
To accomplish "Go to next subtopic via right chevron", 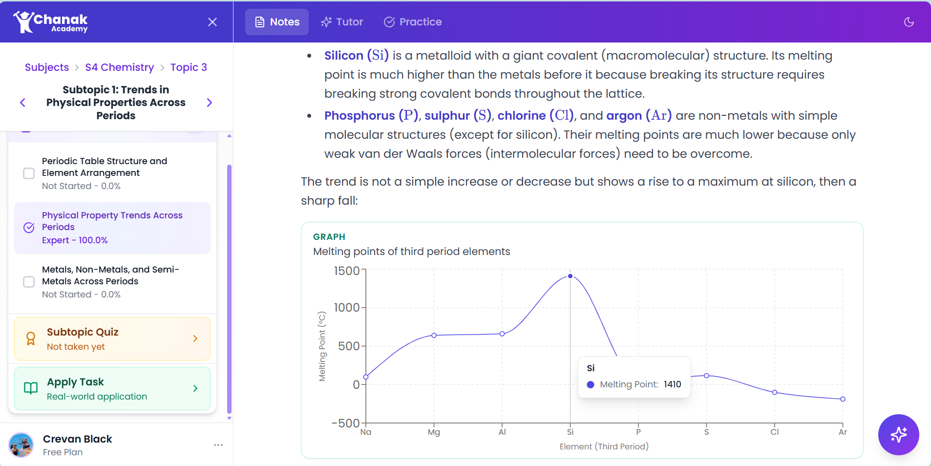I will click(x=209, y=103).
